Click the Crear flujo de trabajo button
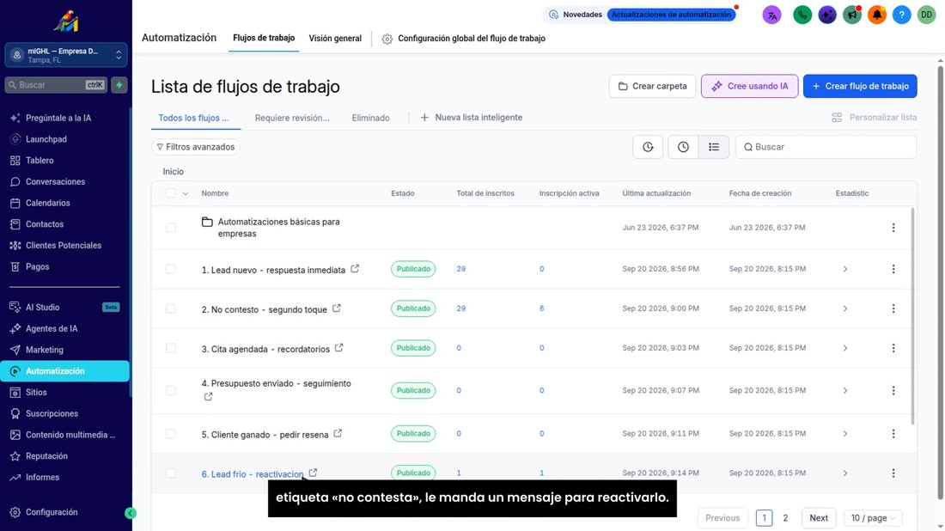 [x=860, y=86]
